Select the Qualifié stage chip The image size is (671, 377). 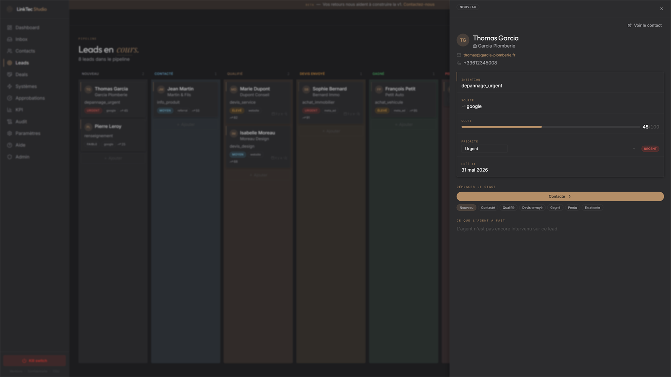click(508, 208)
